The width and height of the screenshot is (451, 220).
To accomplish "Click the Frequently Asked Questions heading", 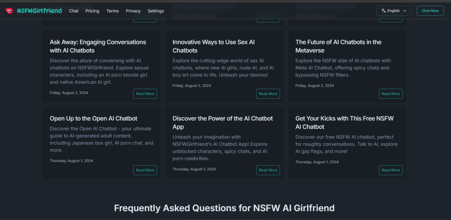I will click(x=224, y=208).
